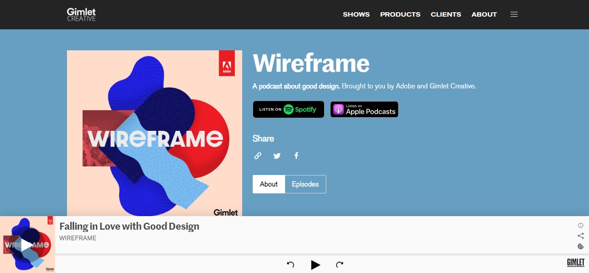Select the About tab under Share

coord(269,184)
